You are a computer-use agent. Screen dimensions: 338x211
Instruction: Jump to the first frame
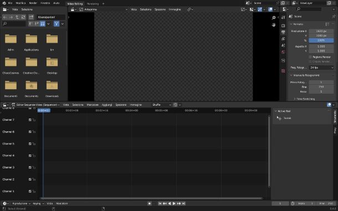coord(160,203)
